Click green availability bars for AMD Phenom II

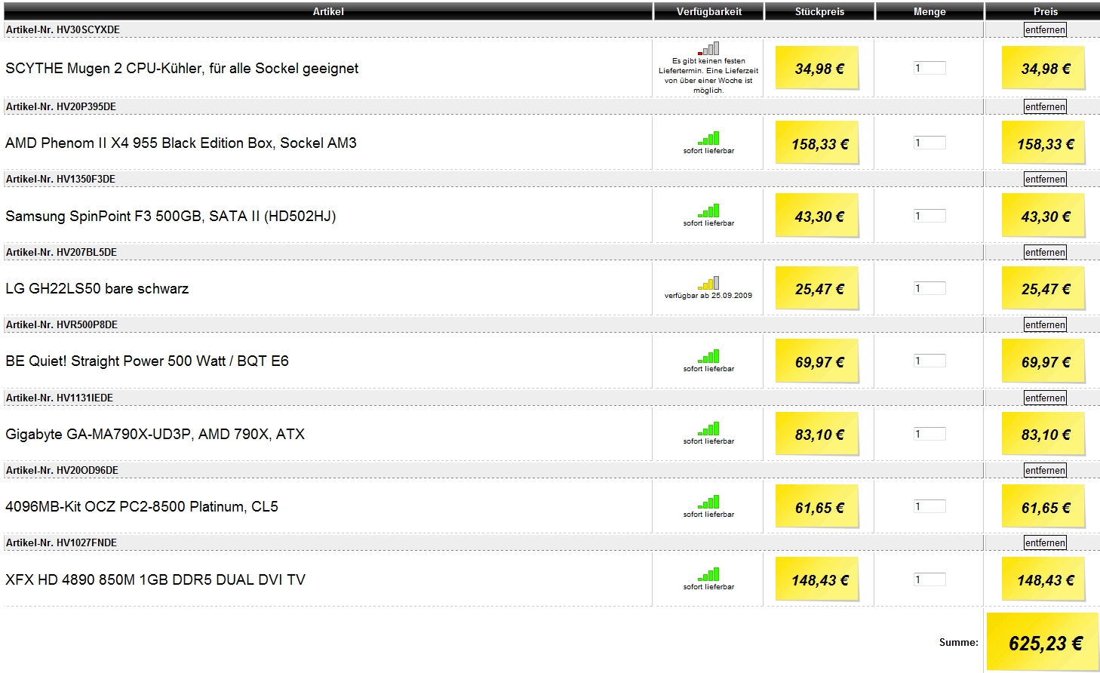pos(708,138)
